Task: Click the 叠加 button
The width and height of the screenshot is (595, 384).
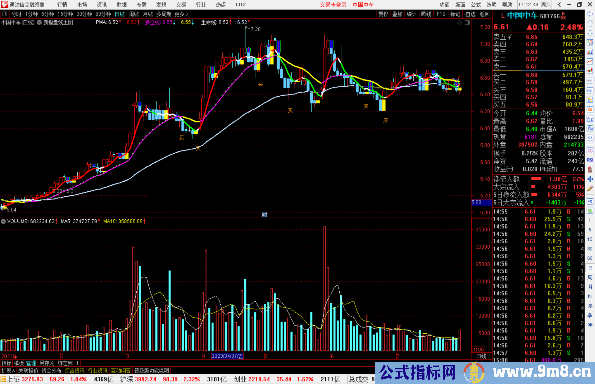Action: pos(397,14)
